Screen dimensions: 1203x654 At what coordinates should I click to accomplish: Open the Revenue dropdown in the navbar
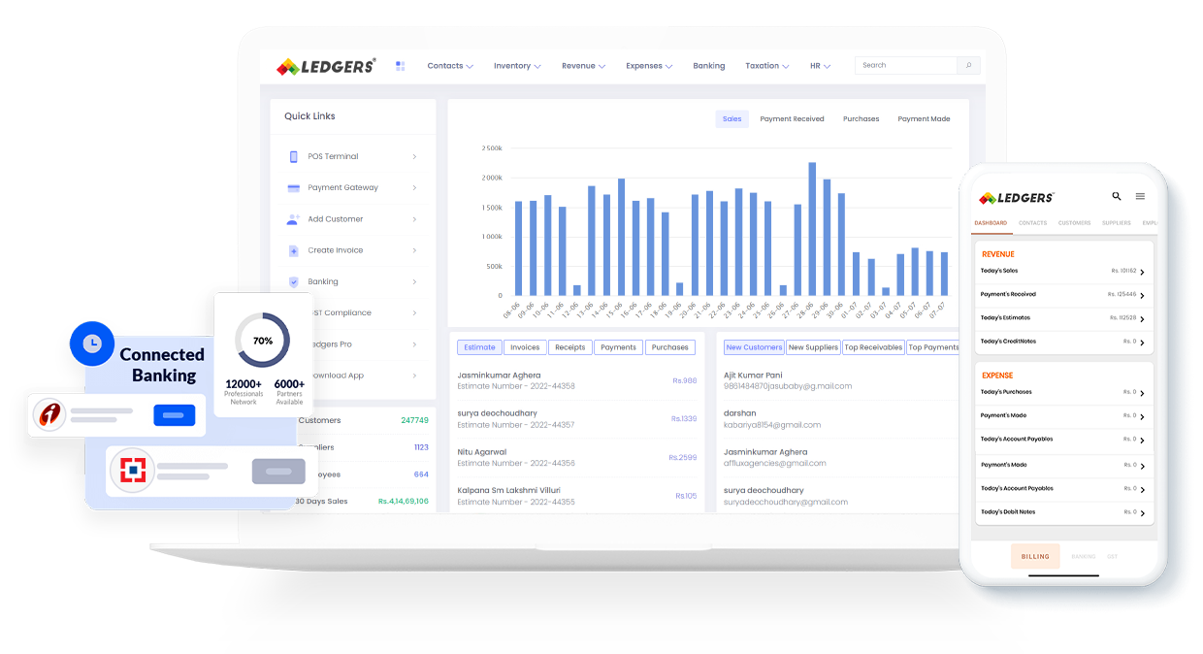(582, 65)
